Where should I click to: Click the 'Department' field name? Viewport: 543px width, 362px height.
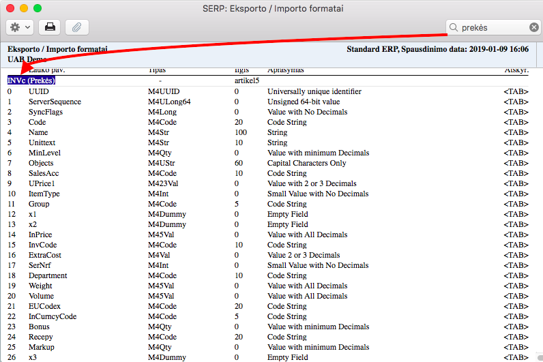[x=48, y=276]
